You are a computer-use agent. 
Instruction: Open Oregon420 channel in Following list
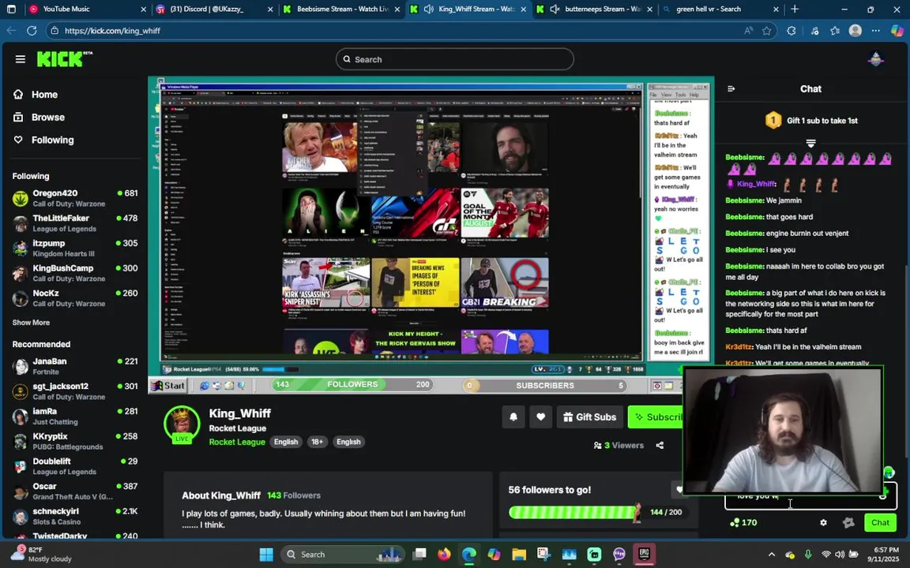(x=75, y=198)
